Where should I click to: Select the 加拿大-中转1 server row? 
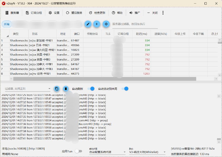(x=109, y=64)
